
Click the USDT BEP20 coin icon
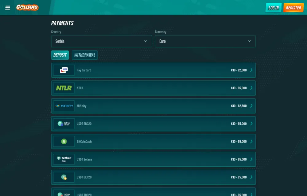click(64, 177)
